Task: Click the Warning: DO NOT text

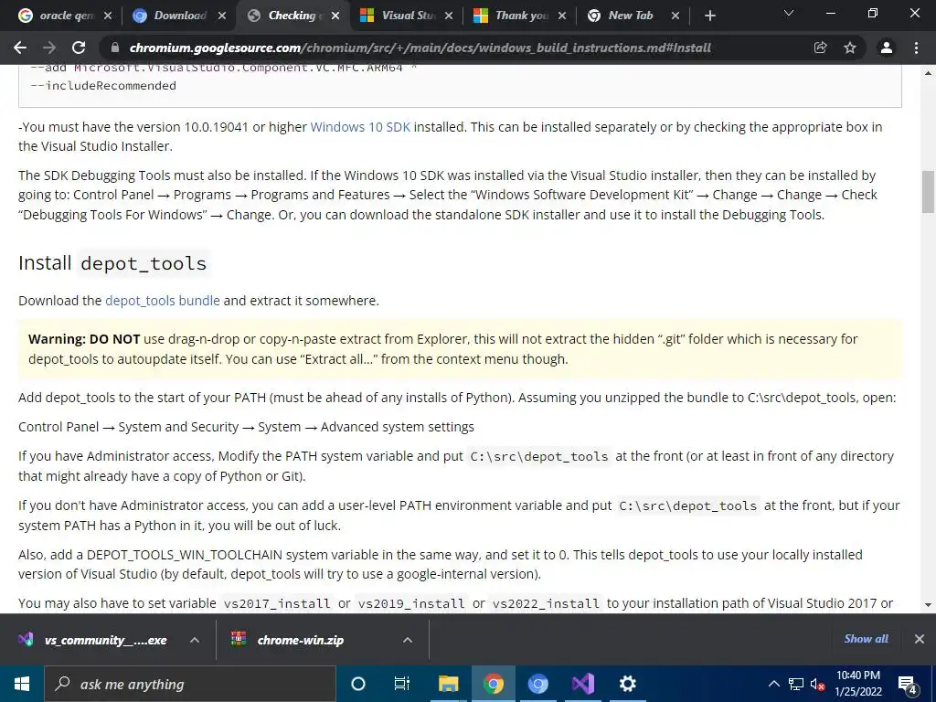Action: pos(84,339)
